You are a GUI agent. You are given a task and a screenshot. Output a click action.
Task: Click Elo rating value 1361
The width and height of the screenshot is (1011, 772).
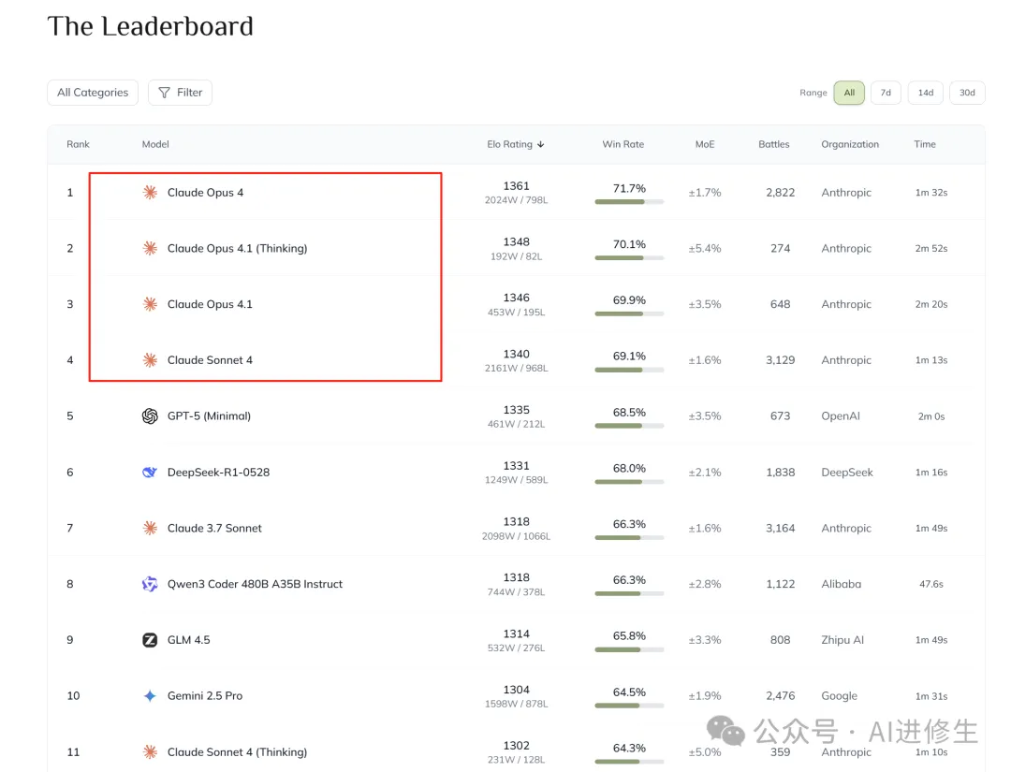click(517, 185)
